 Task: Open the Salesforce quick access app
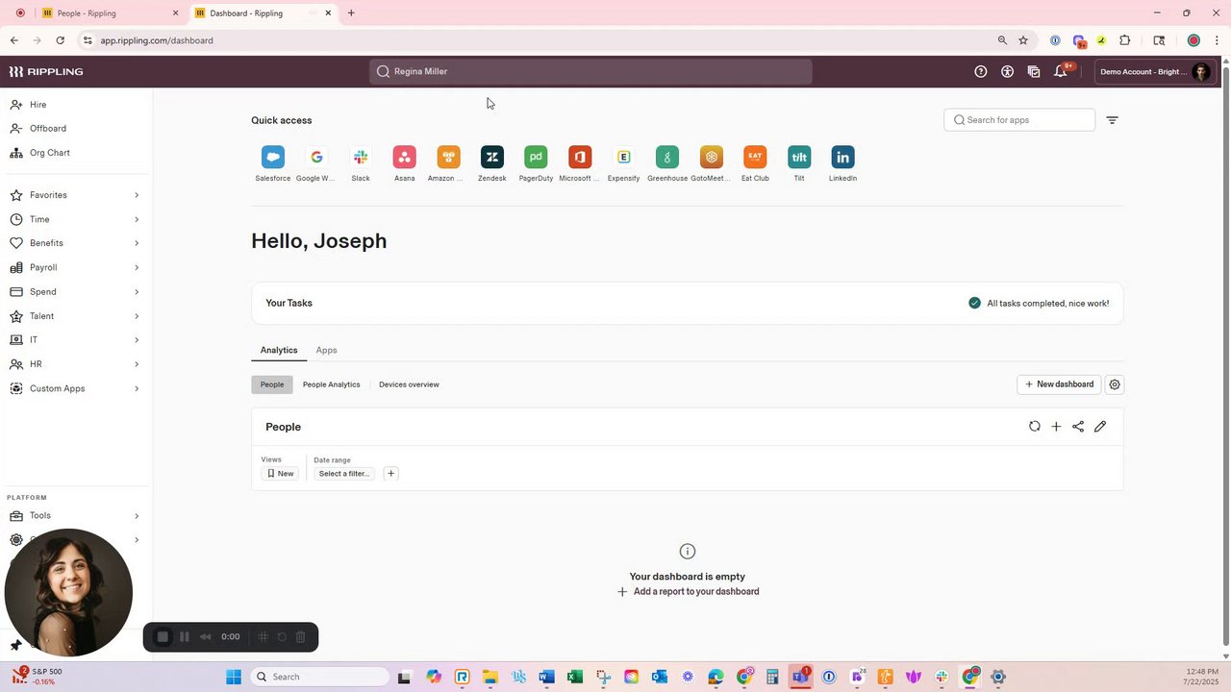pyautogui.click(x=273, y=157)
